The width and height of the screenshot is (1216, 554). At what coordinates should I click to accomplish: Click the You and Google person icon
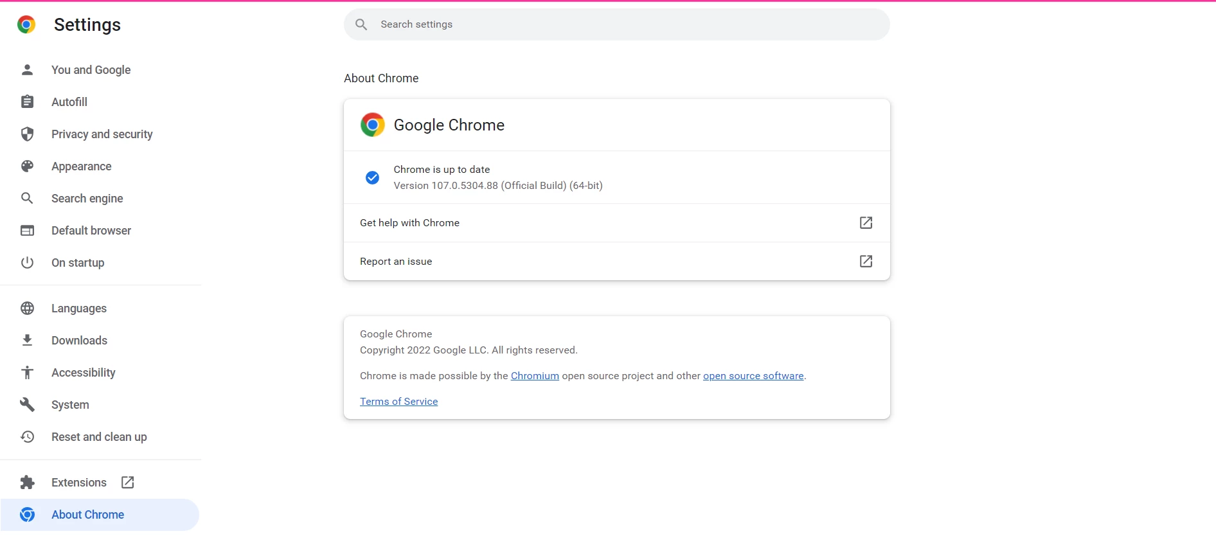27,69
